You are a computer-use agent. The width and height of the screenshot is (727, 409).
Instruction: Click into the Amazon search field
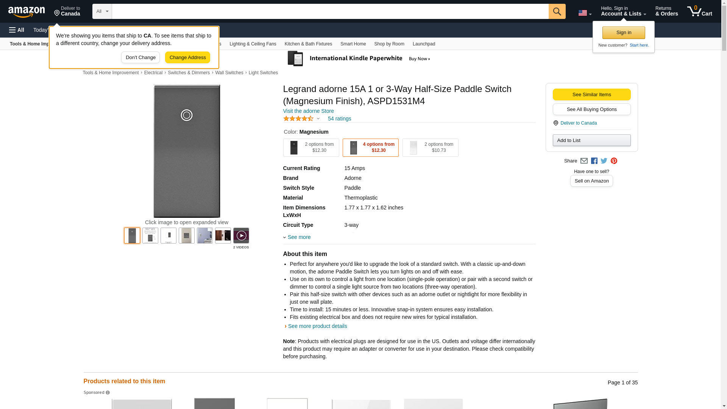click(x=330, y=11)
